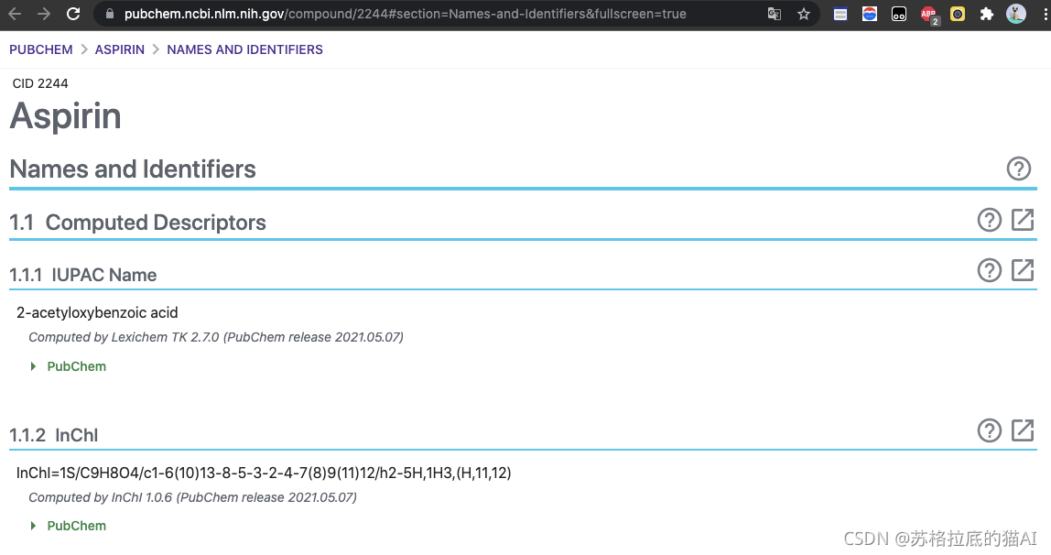Open help for Names and Identifiers

[x=1019, y=169]
